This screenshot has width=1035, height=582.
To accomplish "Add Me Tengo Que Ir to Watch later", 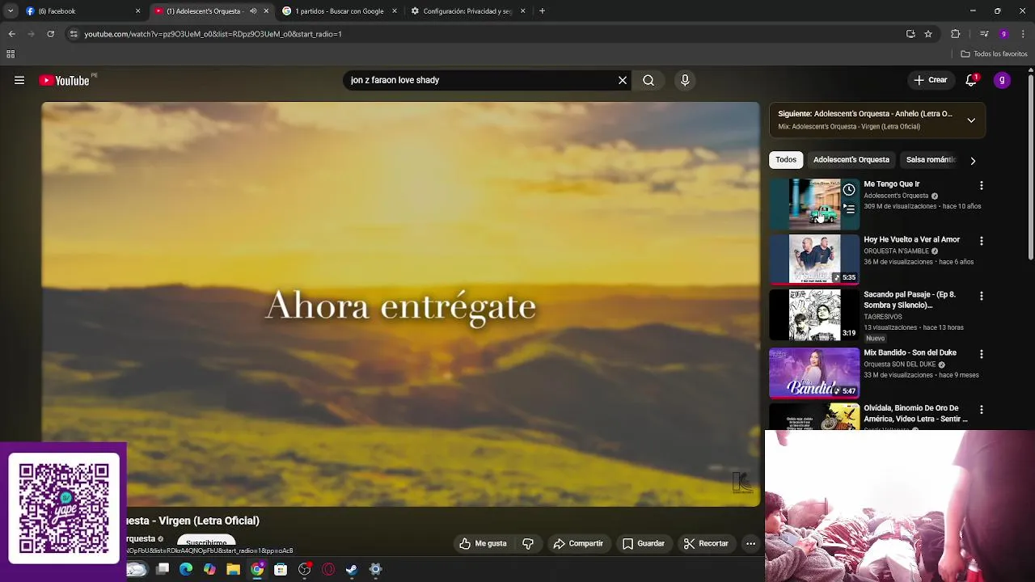I will pos(849,190).
